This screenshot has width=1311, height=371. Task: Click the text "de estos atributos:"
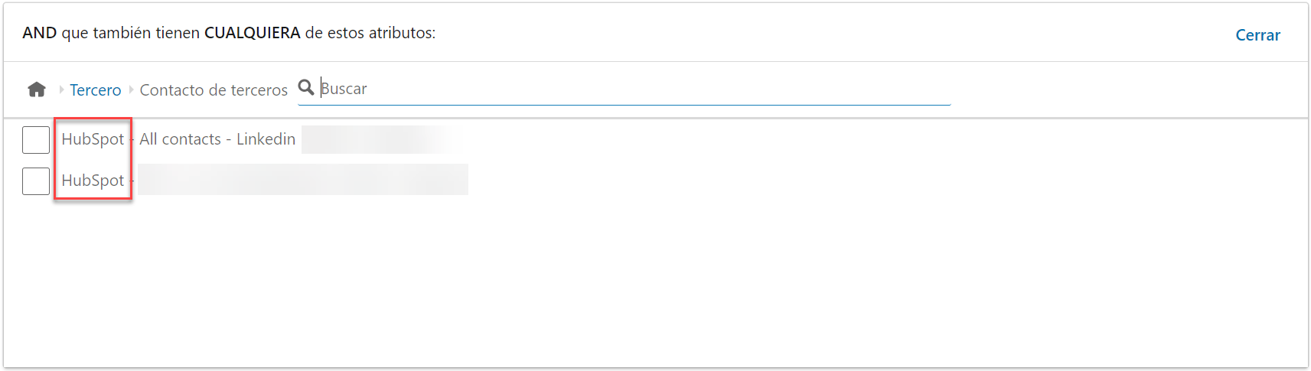coord(370,33)
